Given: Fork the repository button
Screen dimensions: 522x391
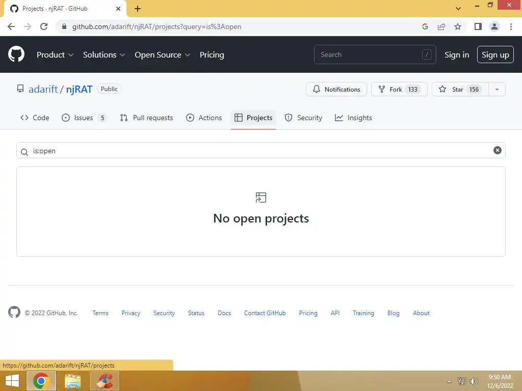Looking at the screenshot, I should 399,89.
